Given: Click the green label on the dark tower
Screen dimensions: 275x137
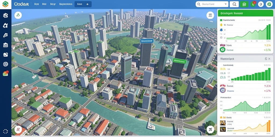Looking at the screenshot, I should pyautogui.click(x=179, y=61).
